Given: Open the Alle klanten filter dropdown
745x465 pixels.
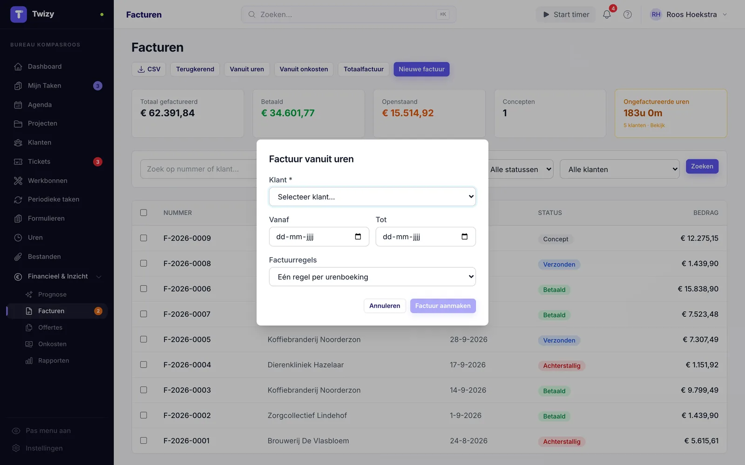Looking at the screenshot, I should pyautogui.click(x=620, y=169).
